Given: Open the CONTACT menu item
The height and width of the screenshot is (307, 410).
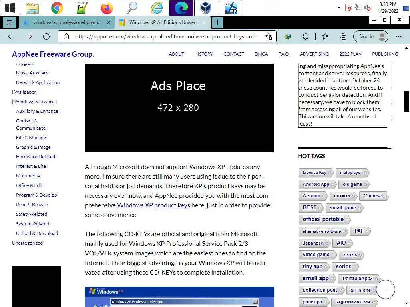Looking at the screenshot, I should pyautogui.click(x=234, y=54).
